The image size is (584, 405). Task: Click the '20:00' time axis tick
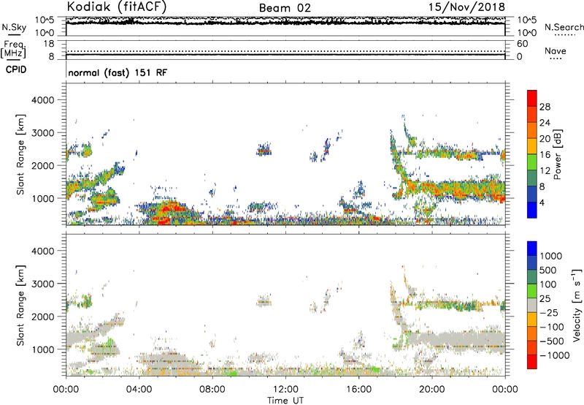(431, 390)
